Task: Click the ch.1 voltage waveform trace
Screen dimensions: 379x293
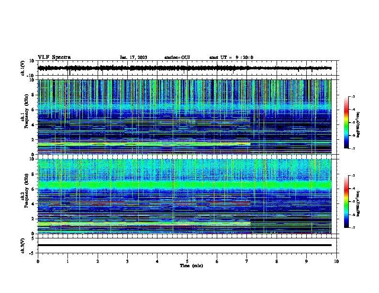Action: point(185,68)
